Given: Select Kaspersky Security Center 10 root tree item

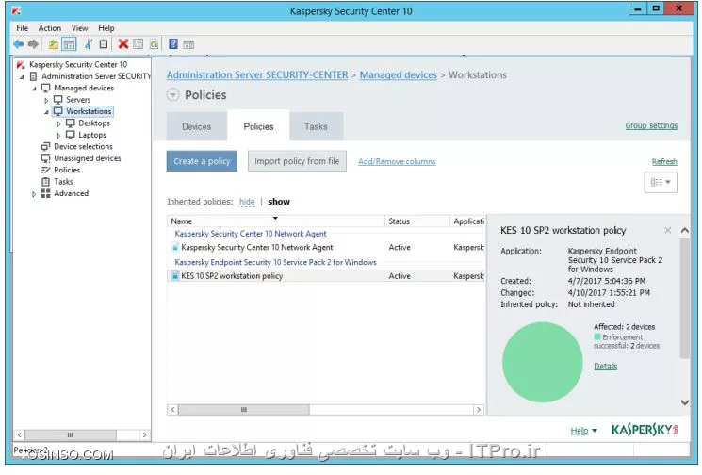Looking at the screenshot, I should 78,64.
